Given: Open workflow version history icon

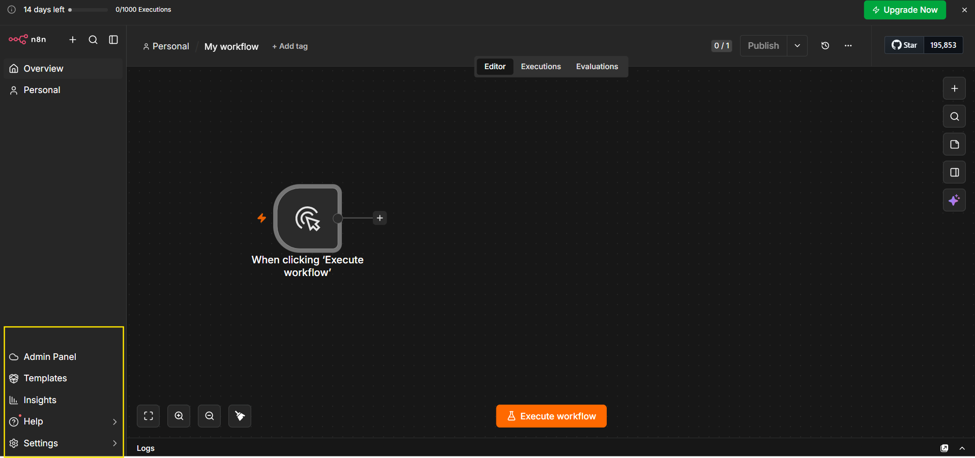Looking at the screenshot, I should point(825,46).
